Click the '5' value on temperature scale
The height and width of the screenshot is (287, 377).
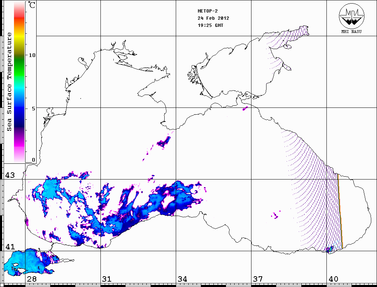(33, 109)
